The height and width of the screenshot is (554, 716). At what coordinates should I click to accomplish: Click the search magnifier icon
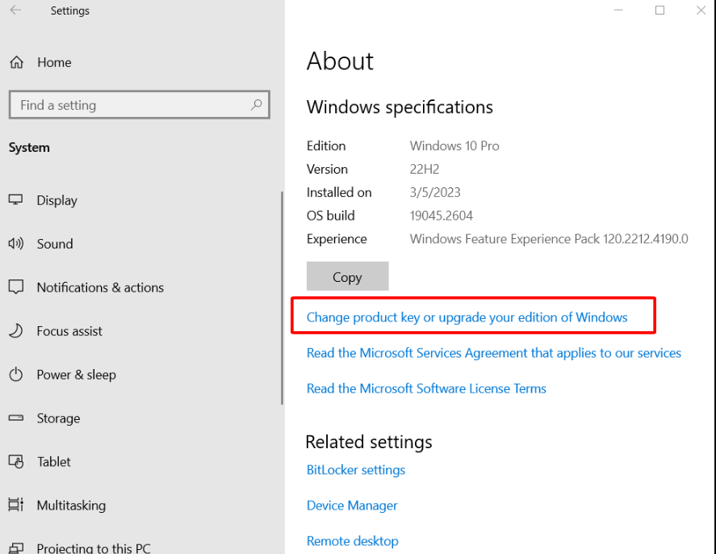[256, 105]
